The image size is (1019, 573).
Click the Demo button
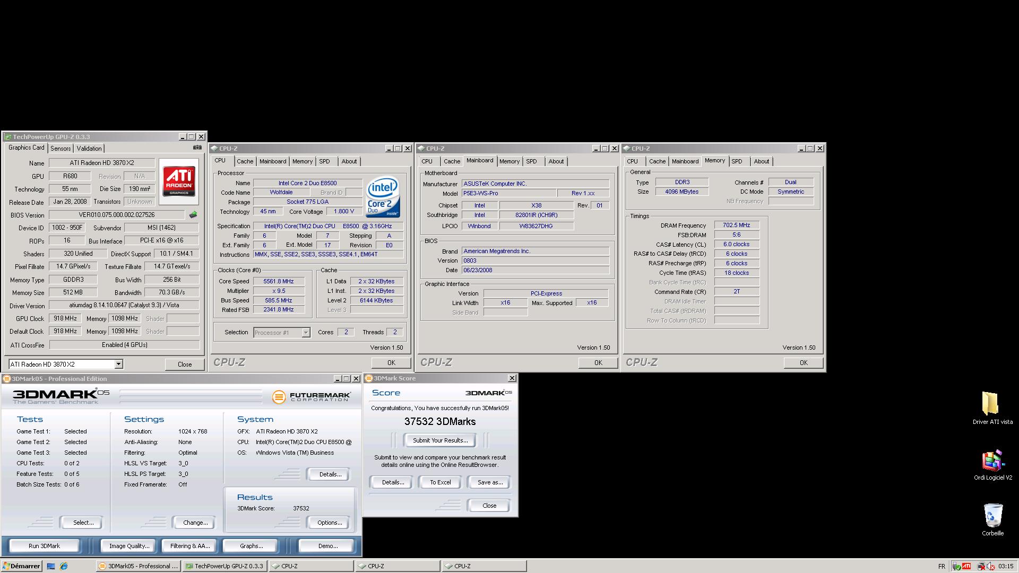coord(327,546)
